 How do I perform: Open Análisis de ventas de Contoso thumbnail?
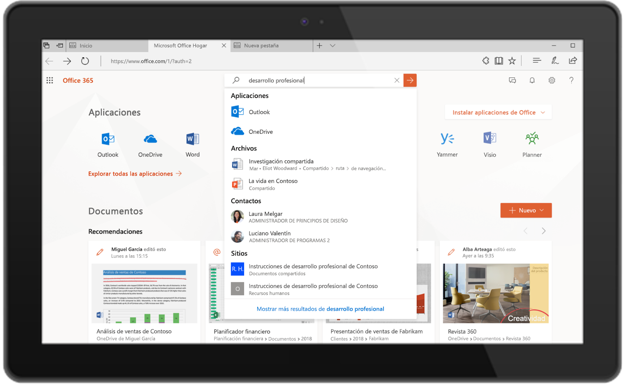[x=144, y=293]
